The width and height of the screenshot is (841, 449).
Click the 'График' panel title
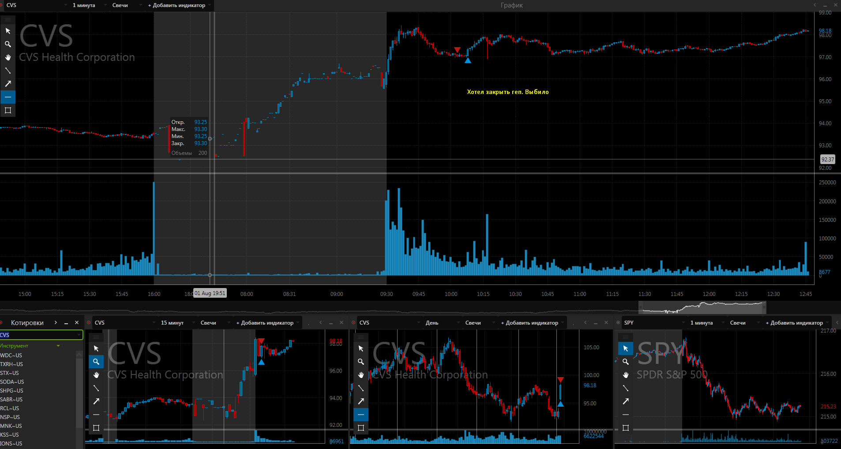point(512,5)
